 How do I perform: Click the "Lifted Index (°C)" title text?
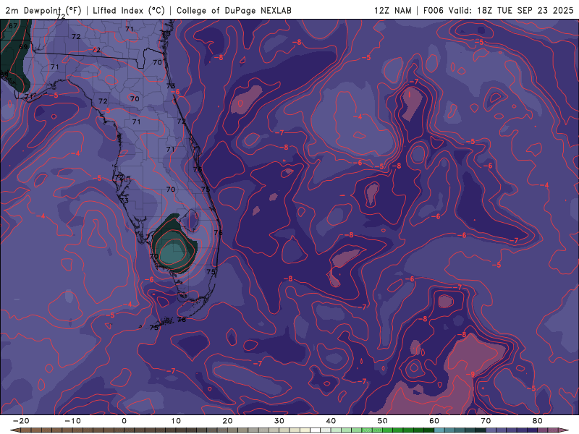tap(129, 10)
